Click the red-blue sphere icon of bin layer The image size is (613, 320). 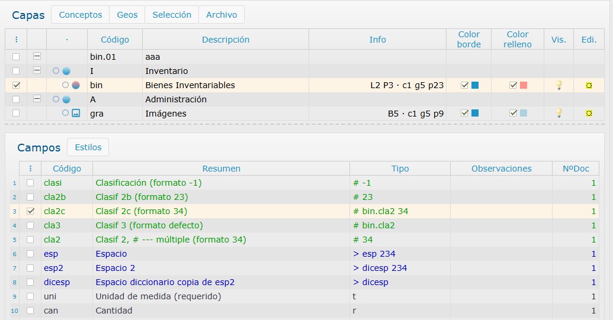pyautogui.click(x=76, y=85)
